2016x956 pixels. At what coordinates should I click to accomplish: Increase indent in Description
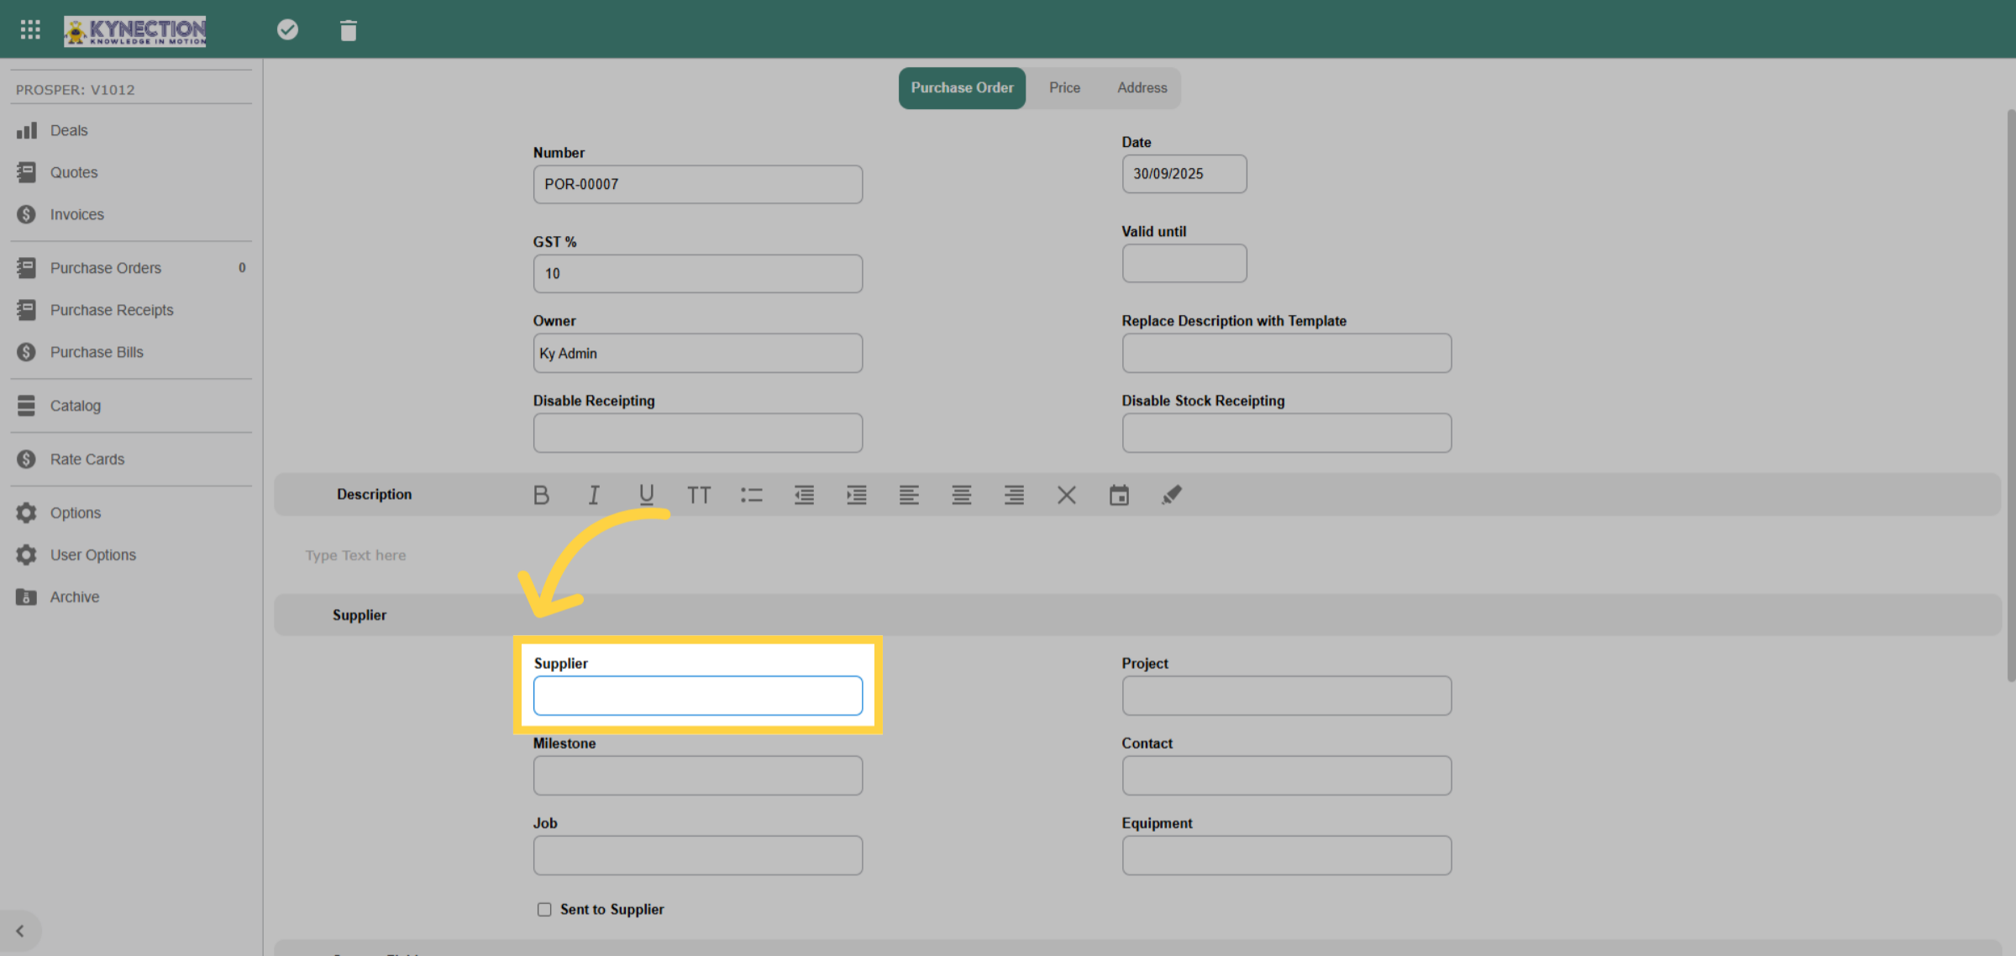[857, 495]
